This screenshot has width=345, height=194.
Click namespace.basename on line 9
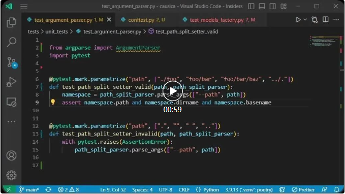pyautogui.click(x=243, y=103)
